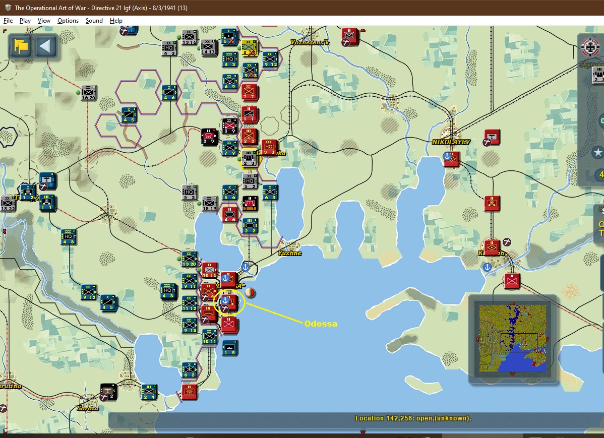Image resolution: width=604 pixels, height=438 pixels.
Task: Select the gray XX HQ 4 3 unit
Action: 169,48
